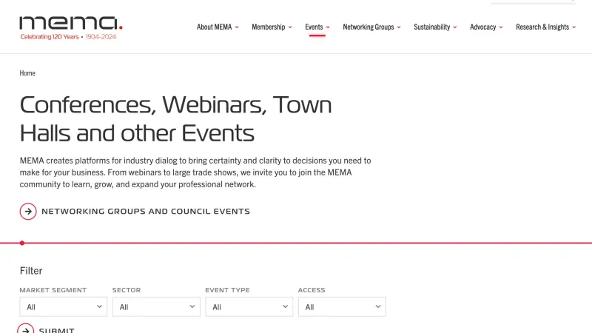This screenshot has height=333, width=592.
Task: Click the Celebrating 120 Years tagline
Action: tap(68, 36)
